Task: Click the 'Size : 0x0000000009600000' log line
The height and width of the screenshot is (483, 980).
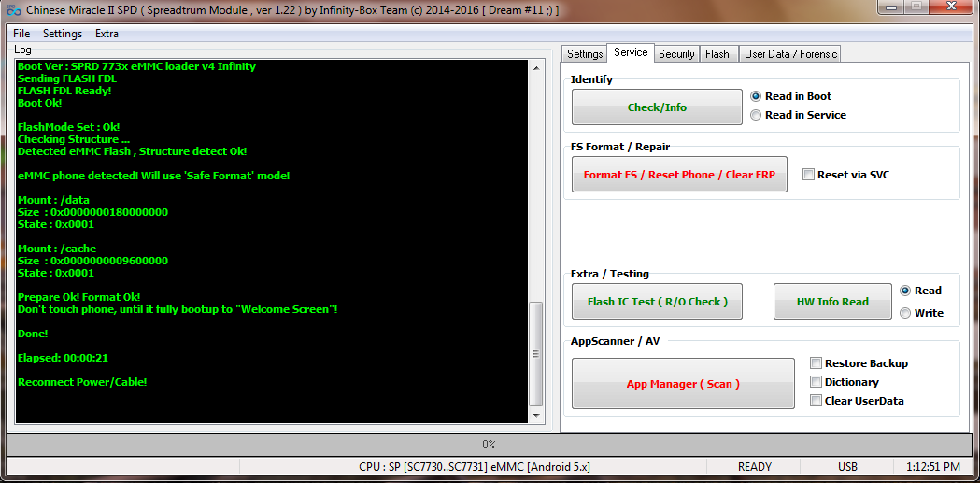Action: pos(93,261)
